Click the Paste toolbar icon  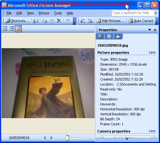click(x=52, y=21)
